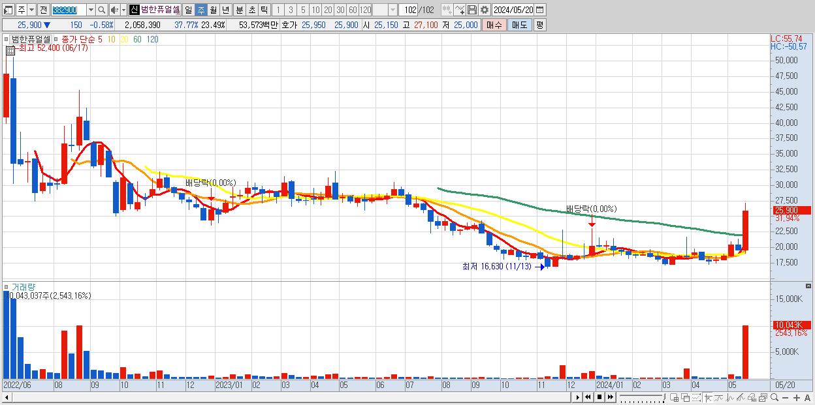
Task: Click the 신 badge before stock name
Action: [134, 10]
